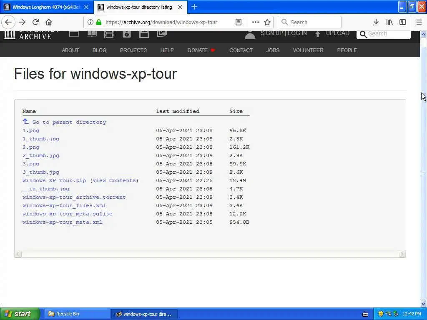Close the Windows Longhorn 4074 tab
Viewport: 427px width, 320px height.
coord(86,7)
